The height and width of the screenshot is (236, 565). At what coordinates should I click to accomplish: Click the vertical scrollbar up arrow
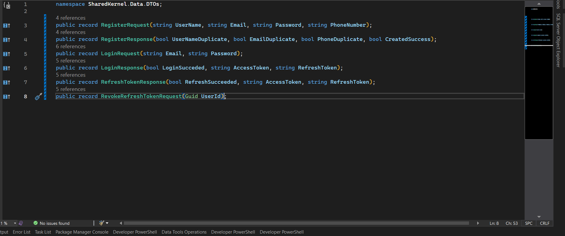[x=539, y=4]
